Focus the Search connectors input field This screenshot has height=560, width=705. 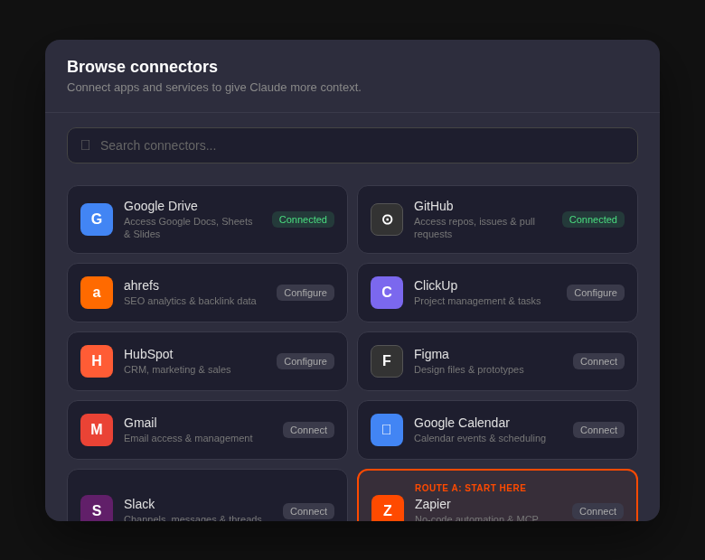(x=352, y=145)
